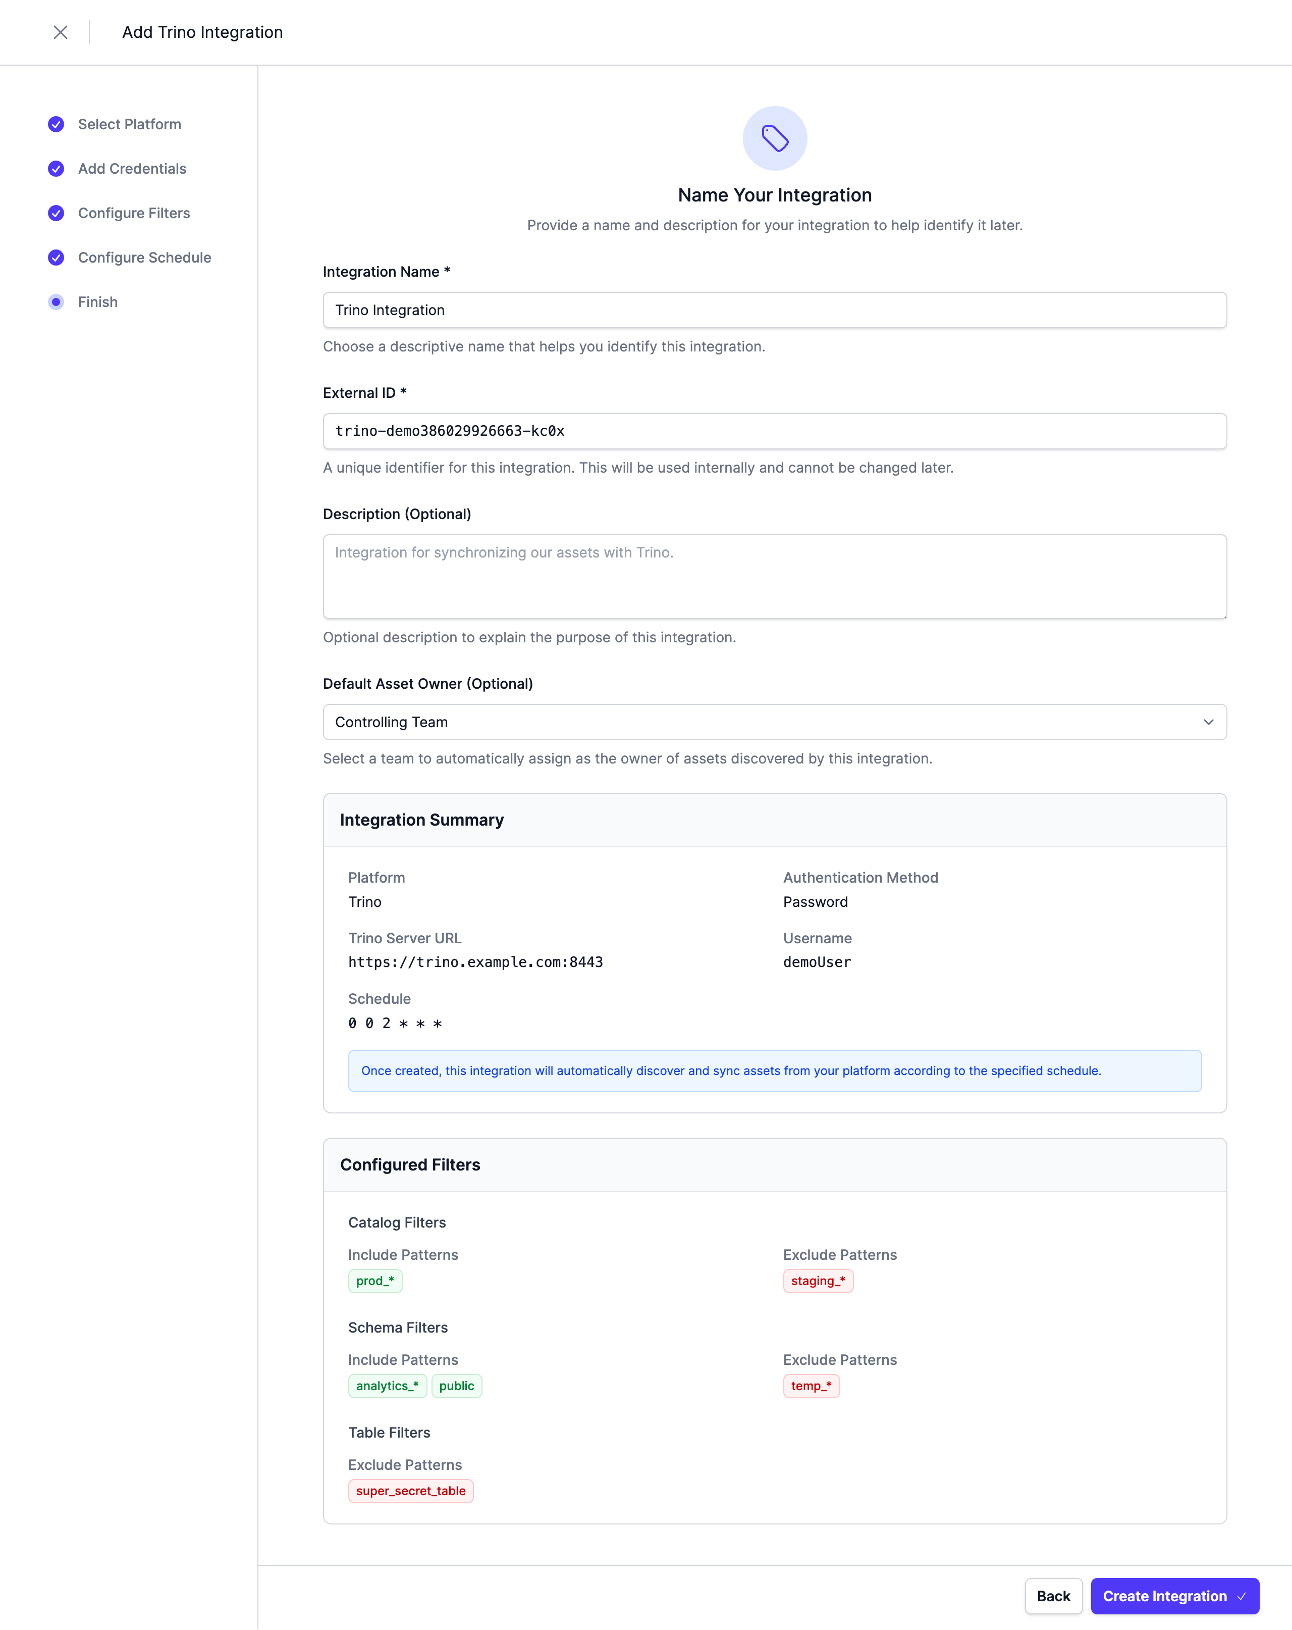The height and width of the screenshot is (1630, 1292).
Task: Click the Configure Filters step checkmark icon
Action: [x=56, y=213]
